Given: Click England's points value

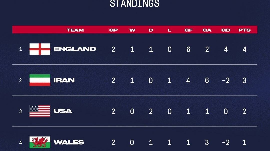Looking at the screenshot, I should click(244, 49).
